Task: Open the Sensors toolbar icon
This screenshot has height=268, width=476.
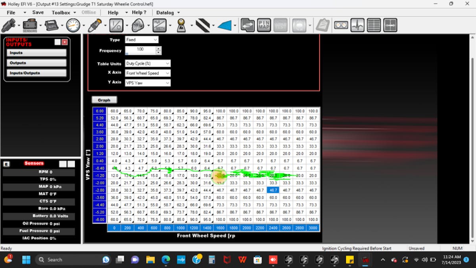Action: [x=31, y=25]
